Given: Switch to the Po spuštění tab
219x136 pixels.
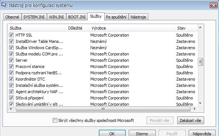Looking at the screenshot, I should click(x=116, y=17).
